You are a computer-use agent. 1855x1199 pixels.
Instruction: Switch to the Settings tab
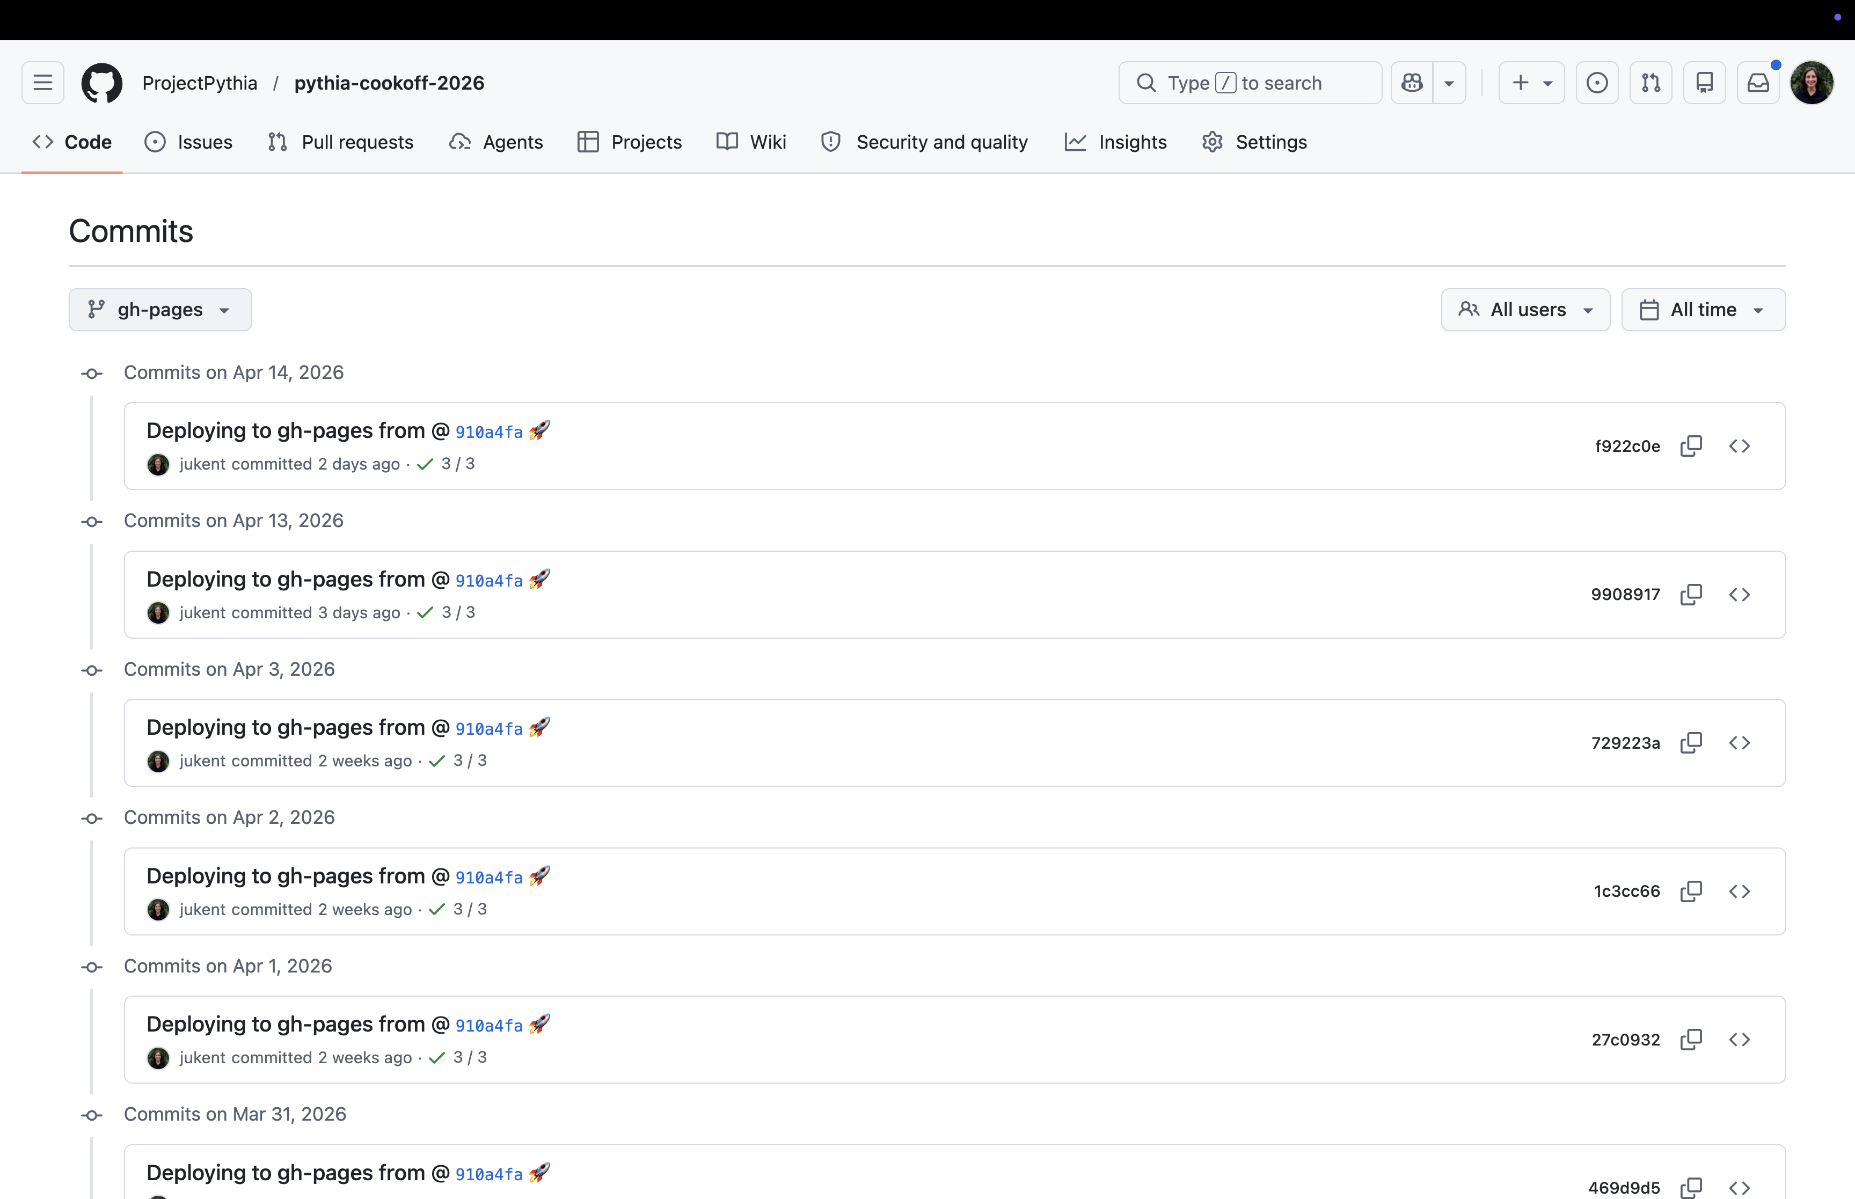pos(1255,142)
